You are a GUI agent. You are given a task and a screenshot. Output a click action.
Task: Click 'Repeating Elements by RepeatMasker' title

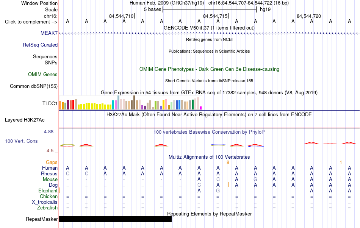(x=210, y=214)
